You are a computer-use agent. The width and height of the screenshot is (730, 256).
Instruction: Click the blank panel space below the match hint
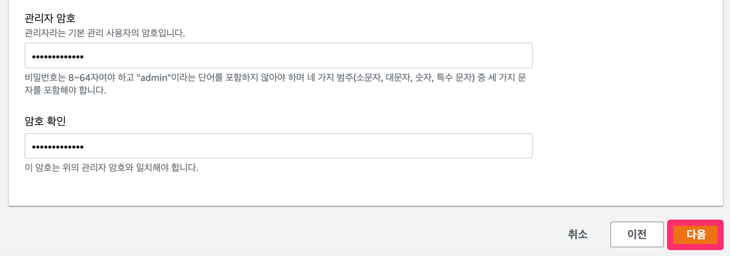(264, 189)
